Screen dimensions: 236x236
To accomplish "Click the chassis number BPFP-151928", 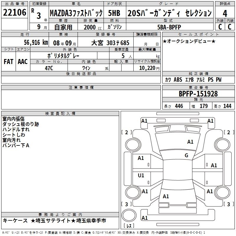I will pyautogui.click(x=198, y=94).
